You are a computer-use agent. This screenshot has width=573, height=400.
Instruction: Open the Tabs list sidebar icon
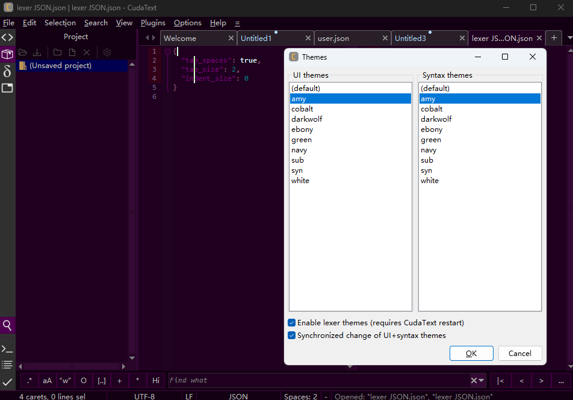tap(7, 88)
